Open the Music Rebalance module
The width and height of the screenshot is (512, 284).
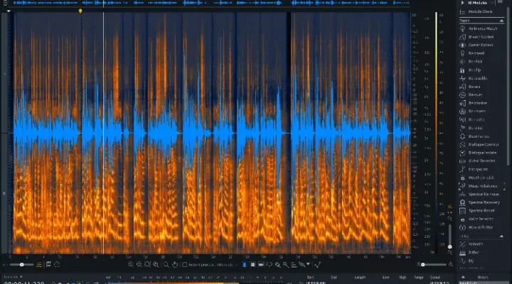[482, 186]
